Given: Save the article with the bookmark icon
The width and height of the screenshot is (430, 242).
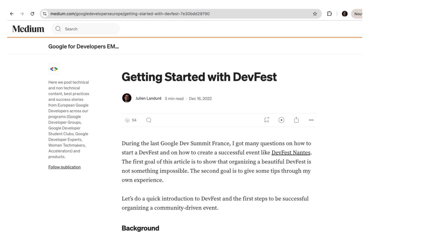Looking at the screenshot, I should click(x=267, y=120).
